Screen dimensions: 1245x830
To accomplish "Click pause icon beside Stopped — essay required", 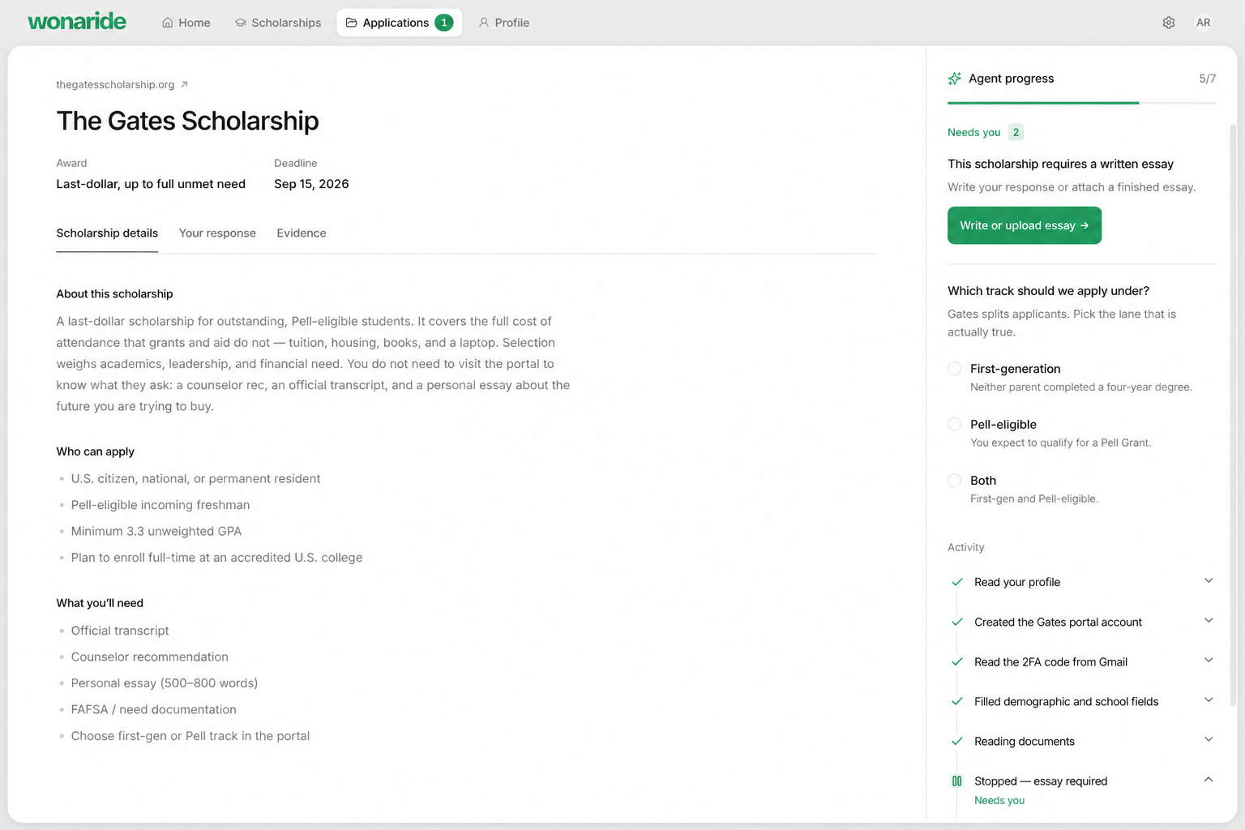I will tap(957, 781).
